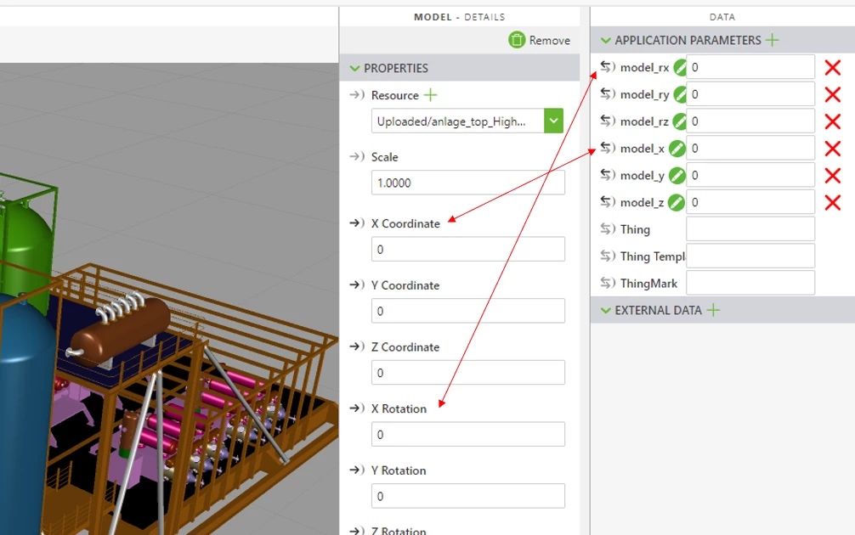This screenshot has height=535, width=855.
Task: Delete model_x parameter red X
Action: coord(833,149)
